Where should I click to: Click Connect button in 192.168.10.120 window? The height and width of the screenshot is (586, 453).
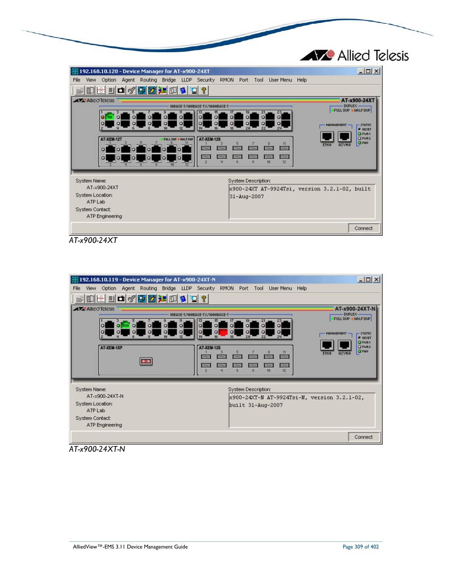point(364,228)
